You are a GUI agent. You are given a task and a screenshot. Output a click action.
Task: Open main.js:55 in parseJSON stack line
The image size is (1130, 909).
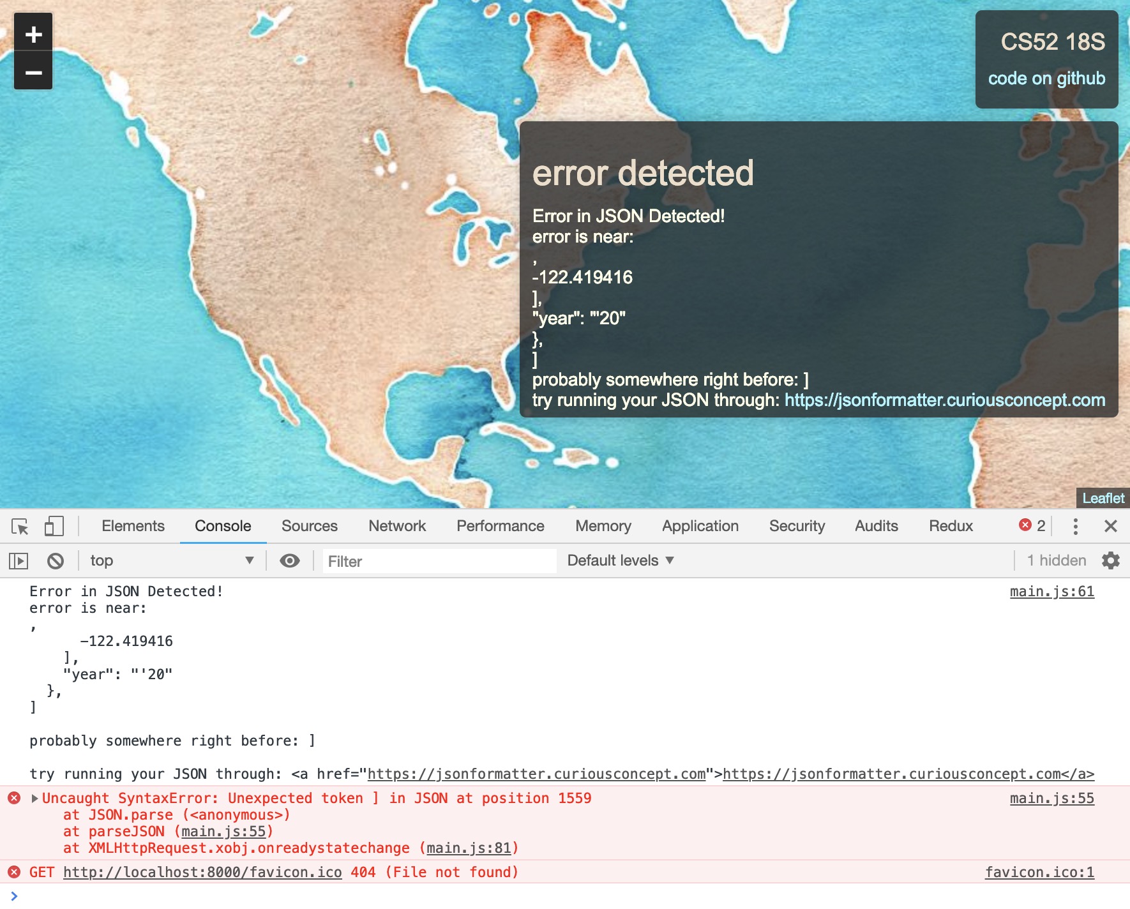pos(223,832)
